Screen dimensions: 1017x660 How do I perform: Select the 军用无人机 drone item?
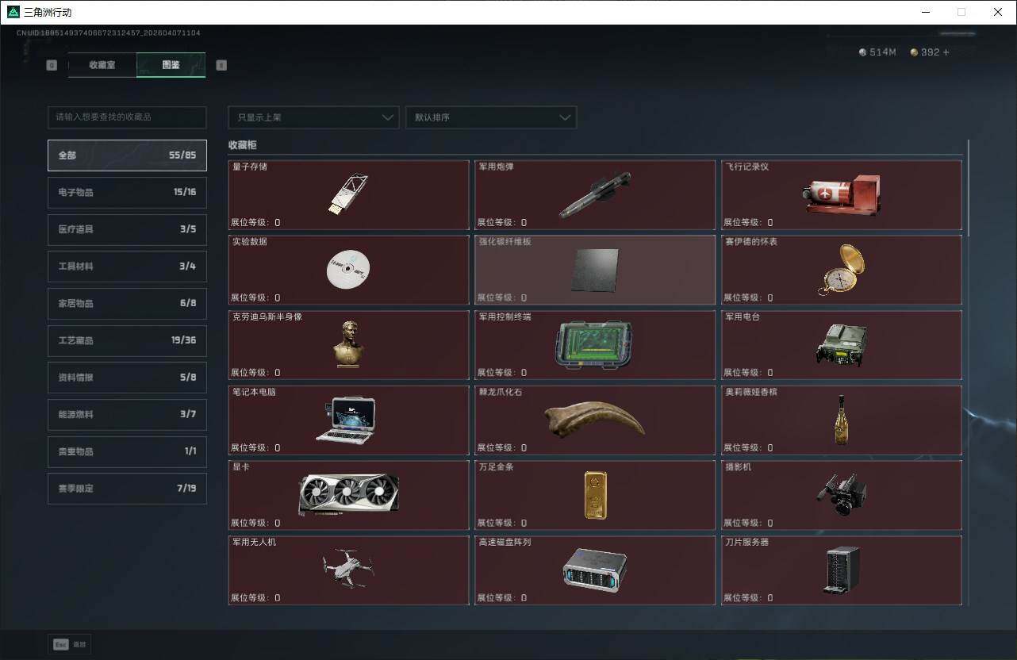coord(349,570)
